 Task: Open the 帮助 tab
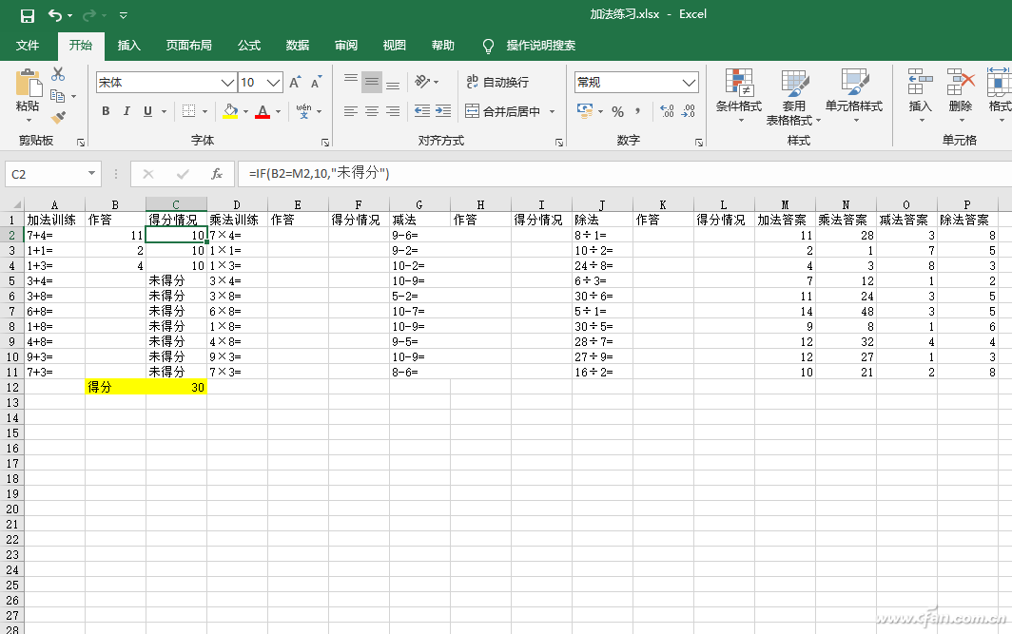pyautogui.click(x=443, y=45)
